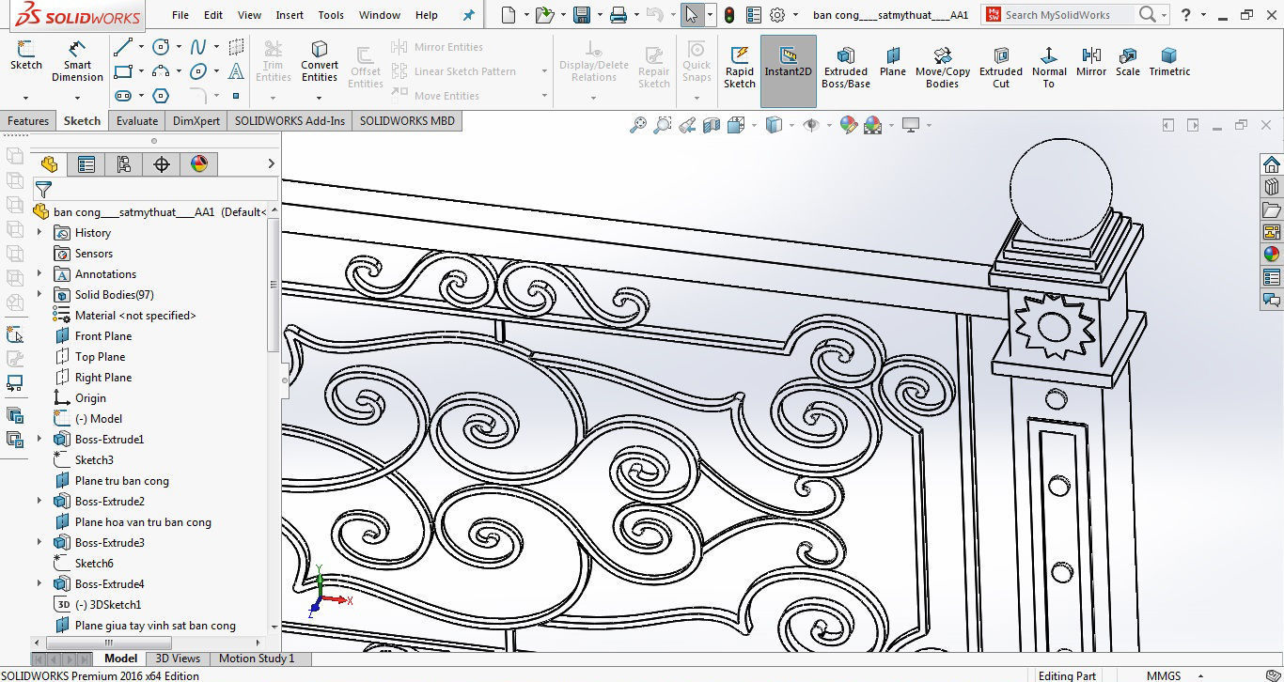
Task: Click the Edit Appearance icon
Action: [x=849, y=125]
